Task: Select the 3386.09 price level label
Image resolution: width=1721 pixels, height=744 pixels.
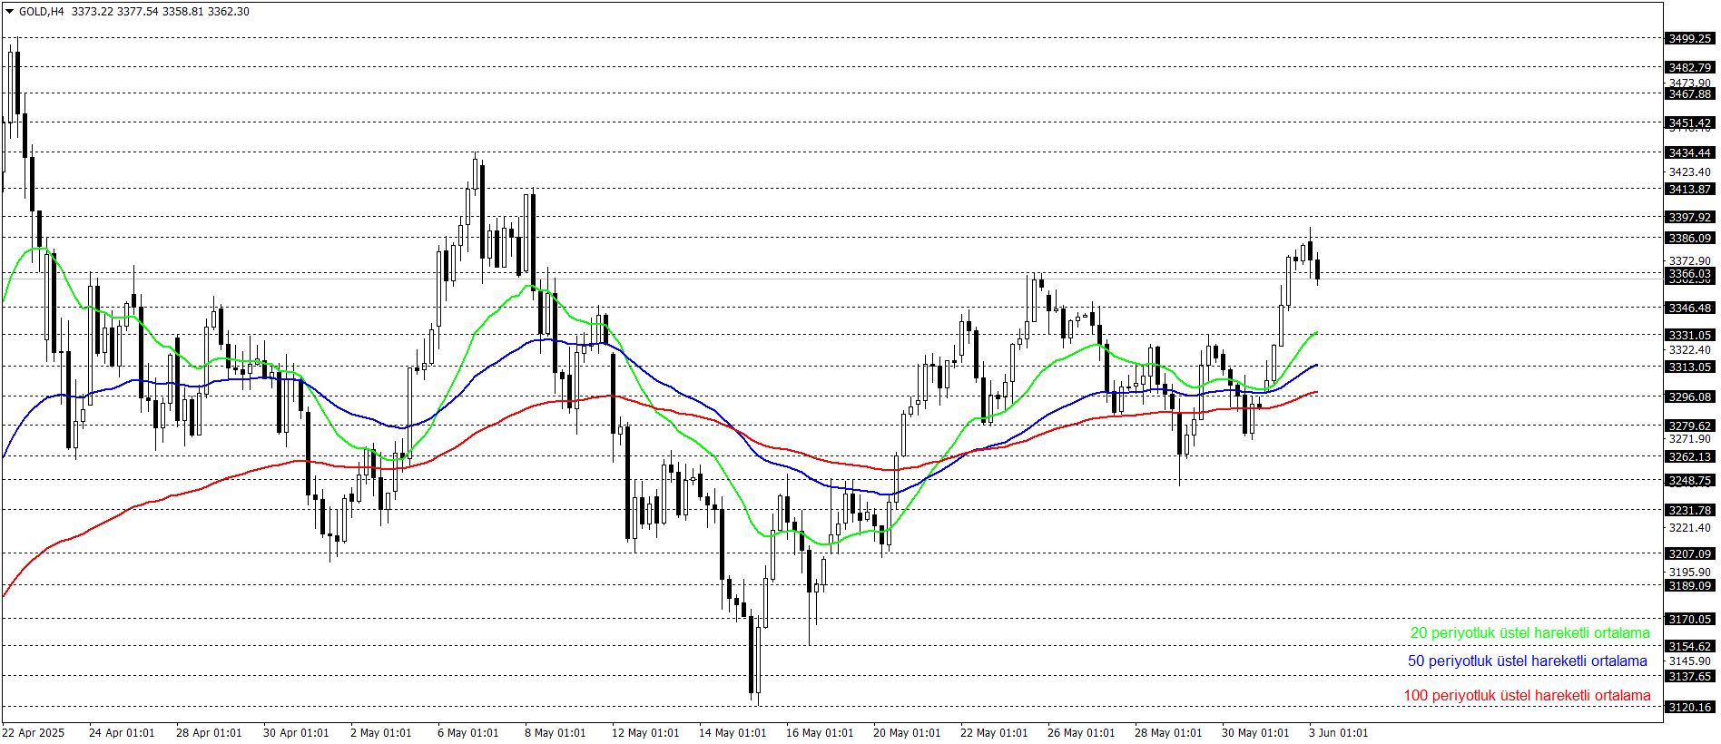Action: click(x=1689, y=238)
